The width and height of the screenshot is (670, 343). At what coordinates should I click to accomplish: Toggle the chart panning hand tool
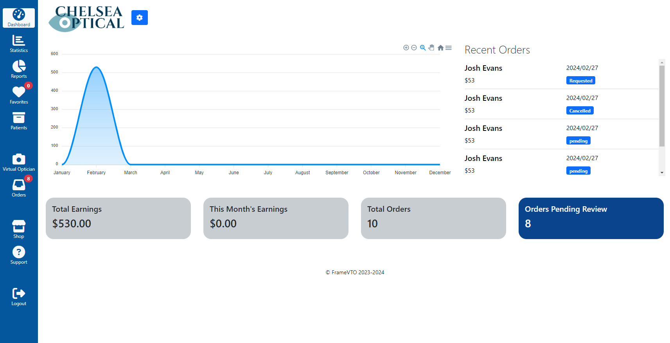[431, 48]
